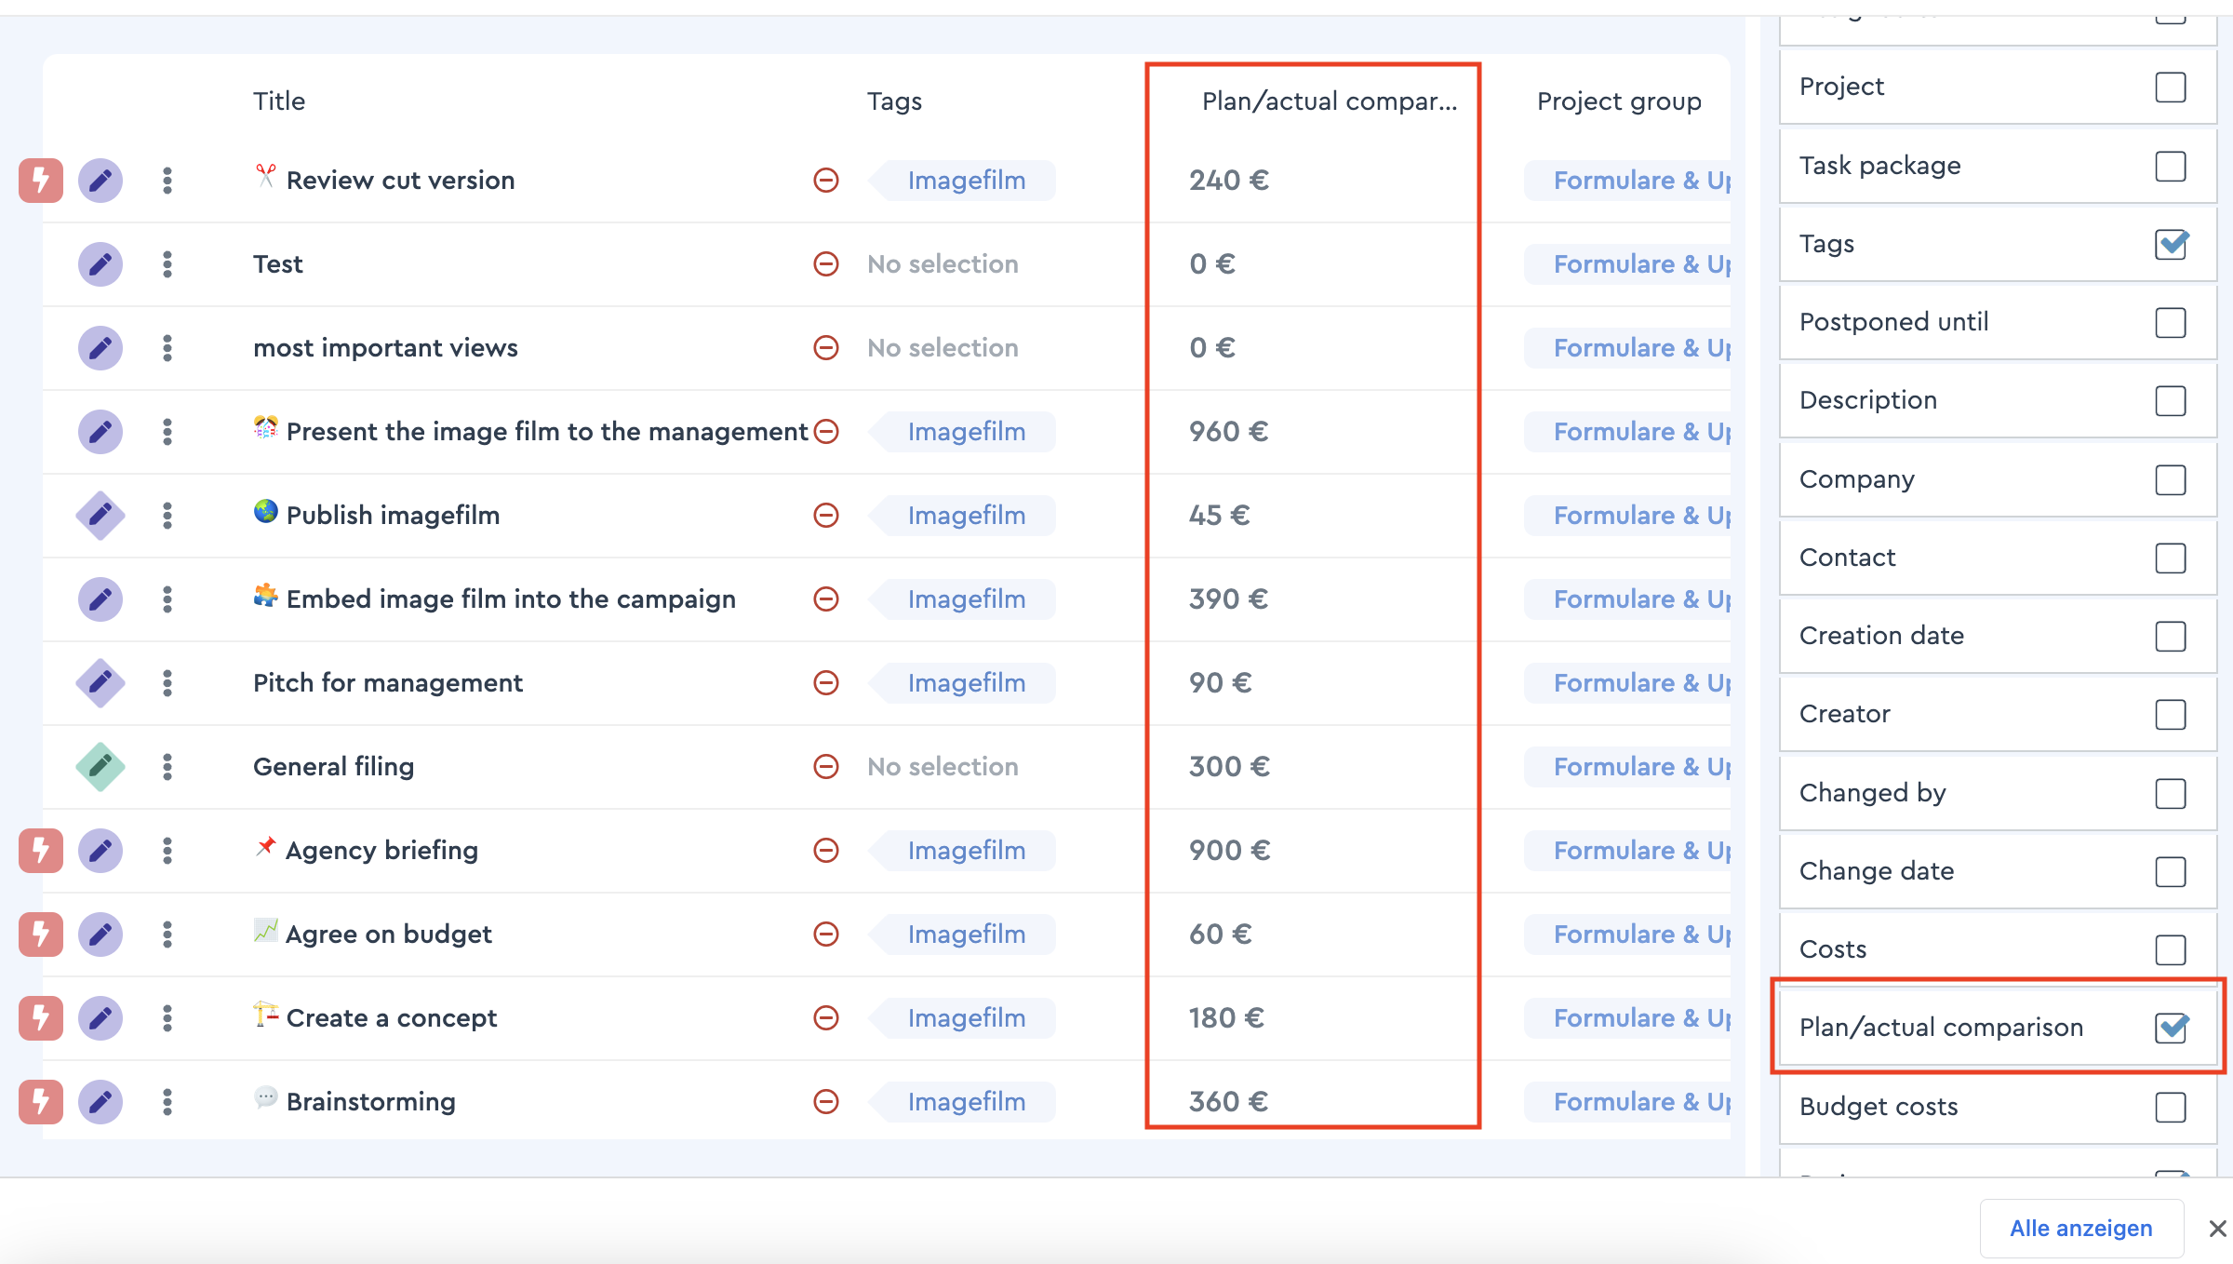Select the Publish imagefilm title
The image size is (2233, 1264).
click(x=393, y=516)
